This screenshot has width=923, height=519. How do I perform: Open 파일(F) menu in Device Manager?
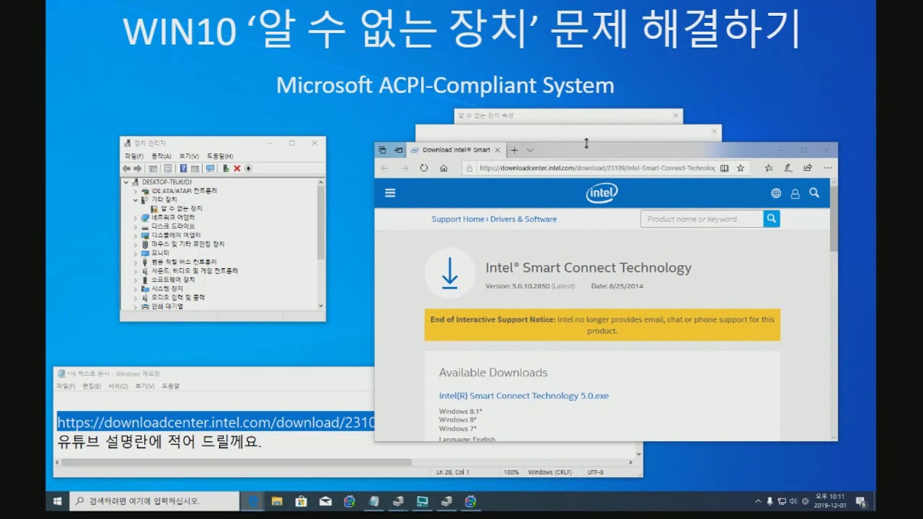point(134,156)
